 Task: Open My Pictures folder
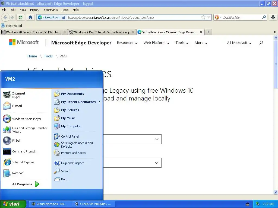[x=77, y=110]
